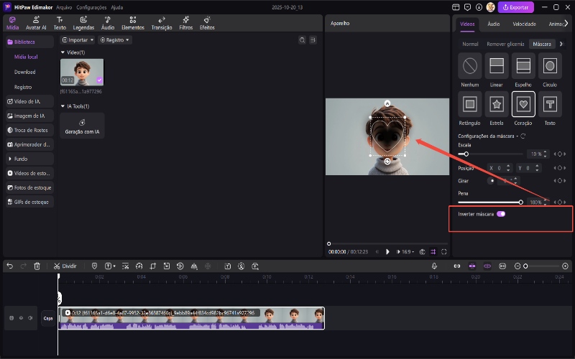
Task: Click the microphone voiceover icon
Action: click(x=434, y=266)
